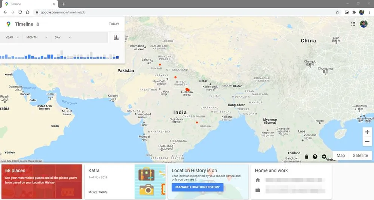The image size is (374, 200).
Task: Delete location history via trash icon
Action: pos(307,157)
